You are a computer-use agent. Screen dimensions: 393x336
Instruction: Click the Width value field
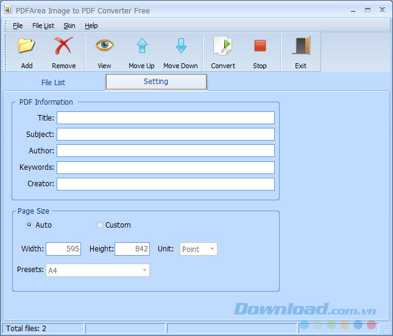(63, 249)
